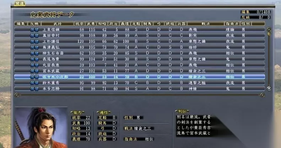281x148 pixels.
Task: Click the 武将 column header
Action: (57, 24)
